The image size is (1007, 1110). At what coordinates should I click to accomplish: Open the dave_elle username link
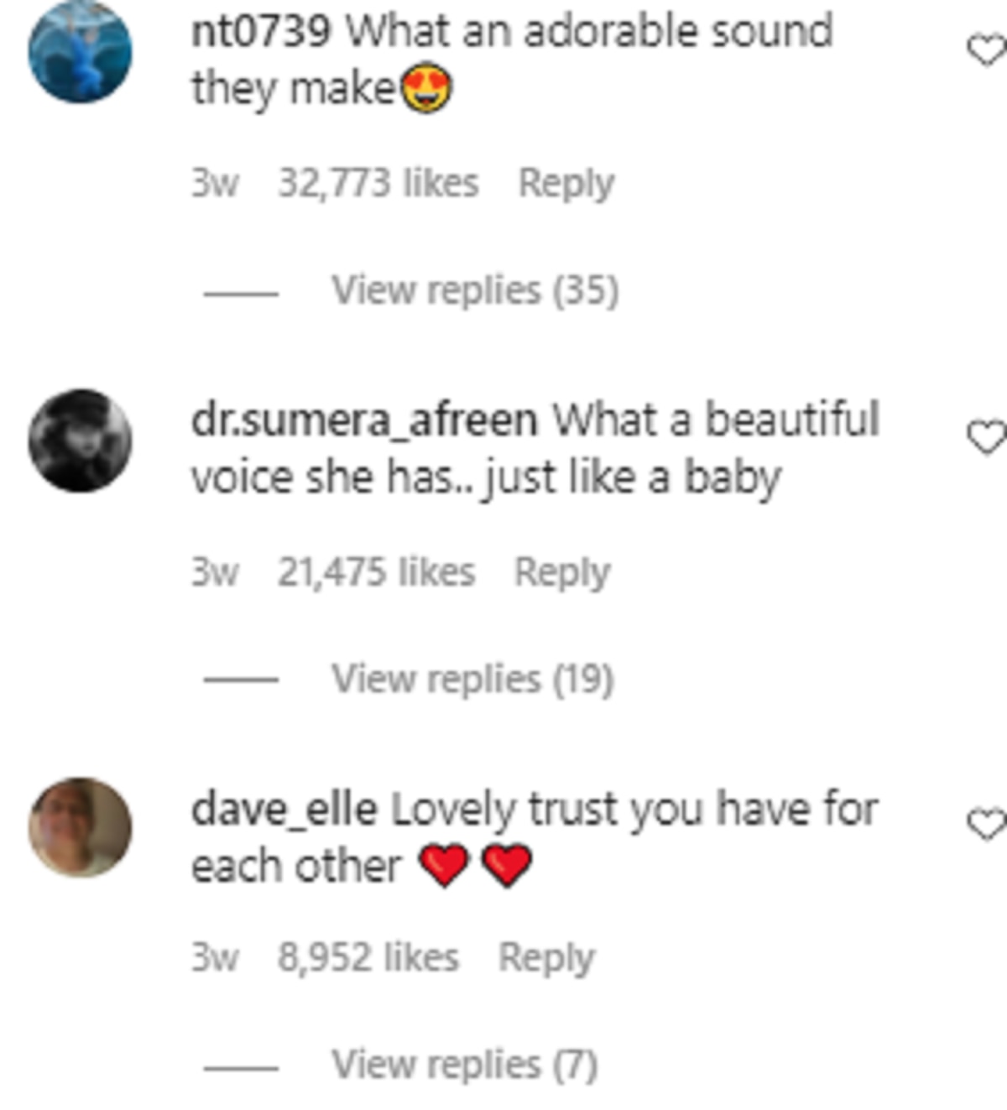tap(284, 810)
